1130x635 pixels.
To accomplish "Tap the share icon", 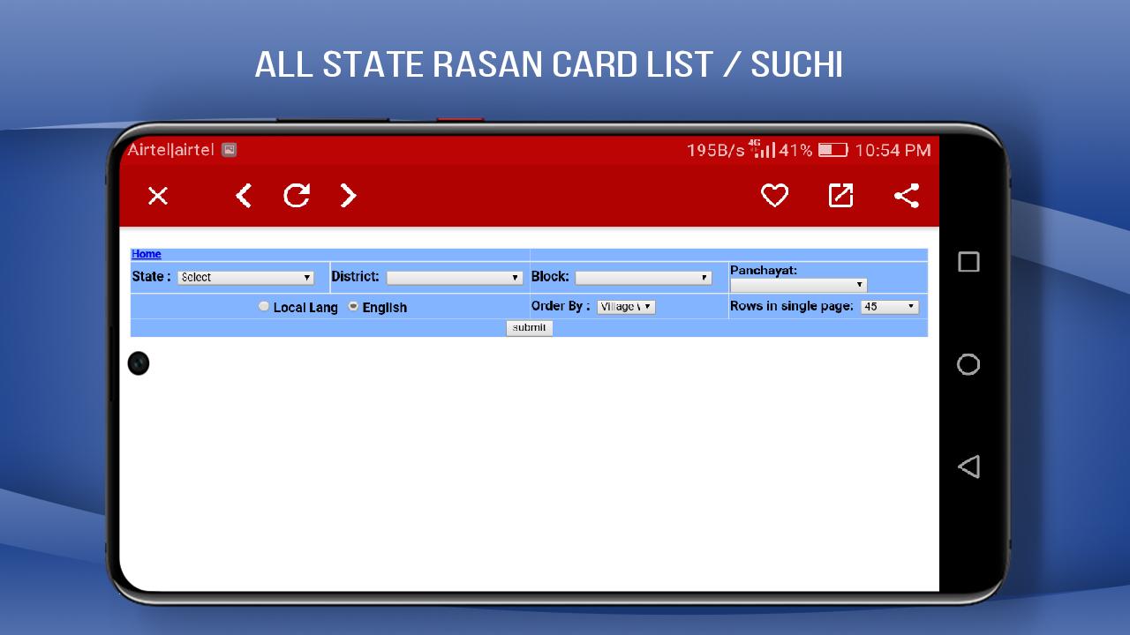I will (x=907, y=196).
